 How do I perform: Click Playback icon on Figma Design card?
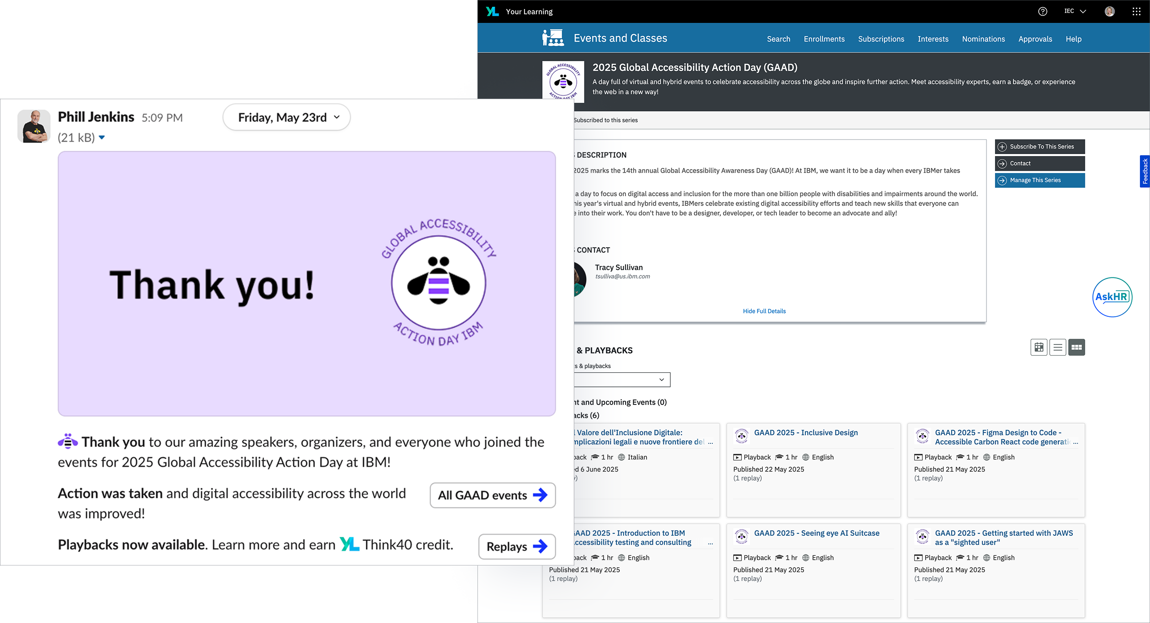(918, 457)
